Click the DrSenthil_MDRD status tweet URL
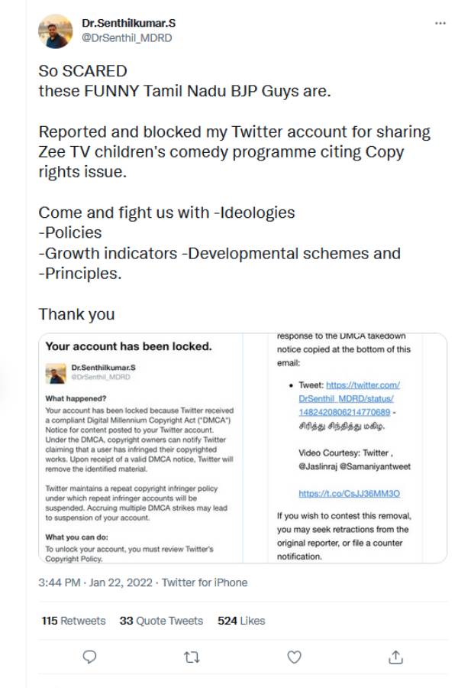458x688 pixels. [x=349, y=398]
